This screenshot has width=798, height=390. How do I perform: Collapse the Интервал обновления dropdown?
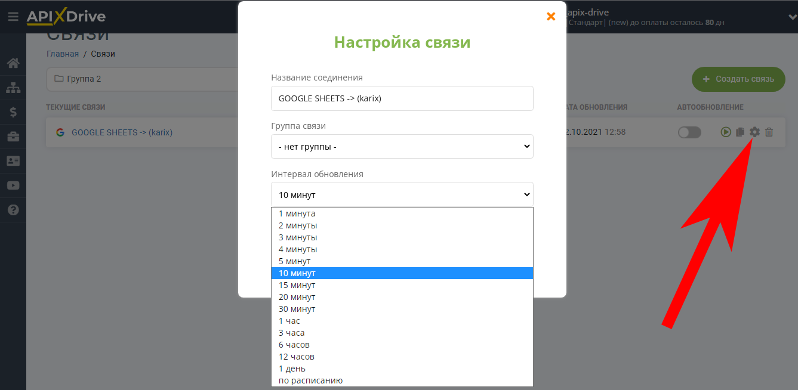pos(402,194)
